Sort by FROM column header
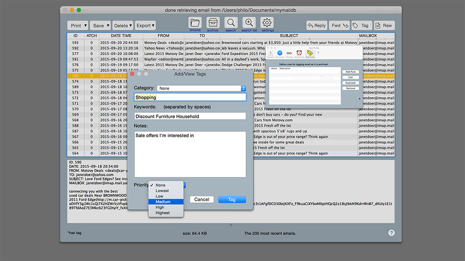 [x=163, y=36]
